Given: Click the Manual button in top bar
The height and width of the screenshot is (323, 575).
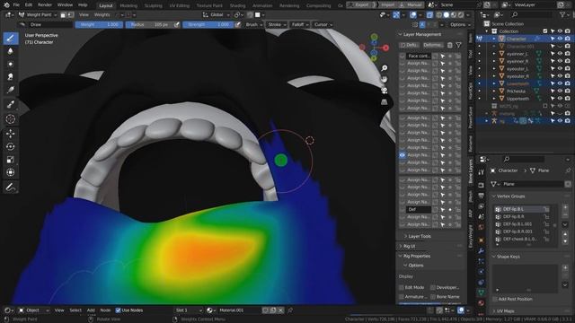Looking at the screenshot, I should [411, 5].
